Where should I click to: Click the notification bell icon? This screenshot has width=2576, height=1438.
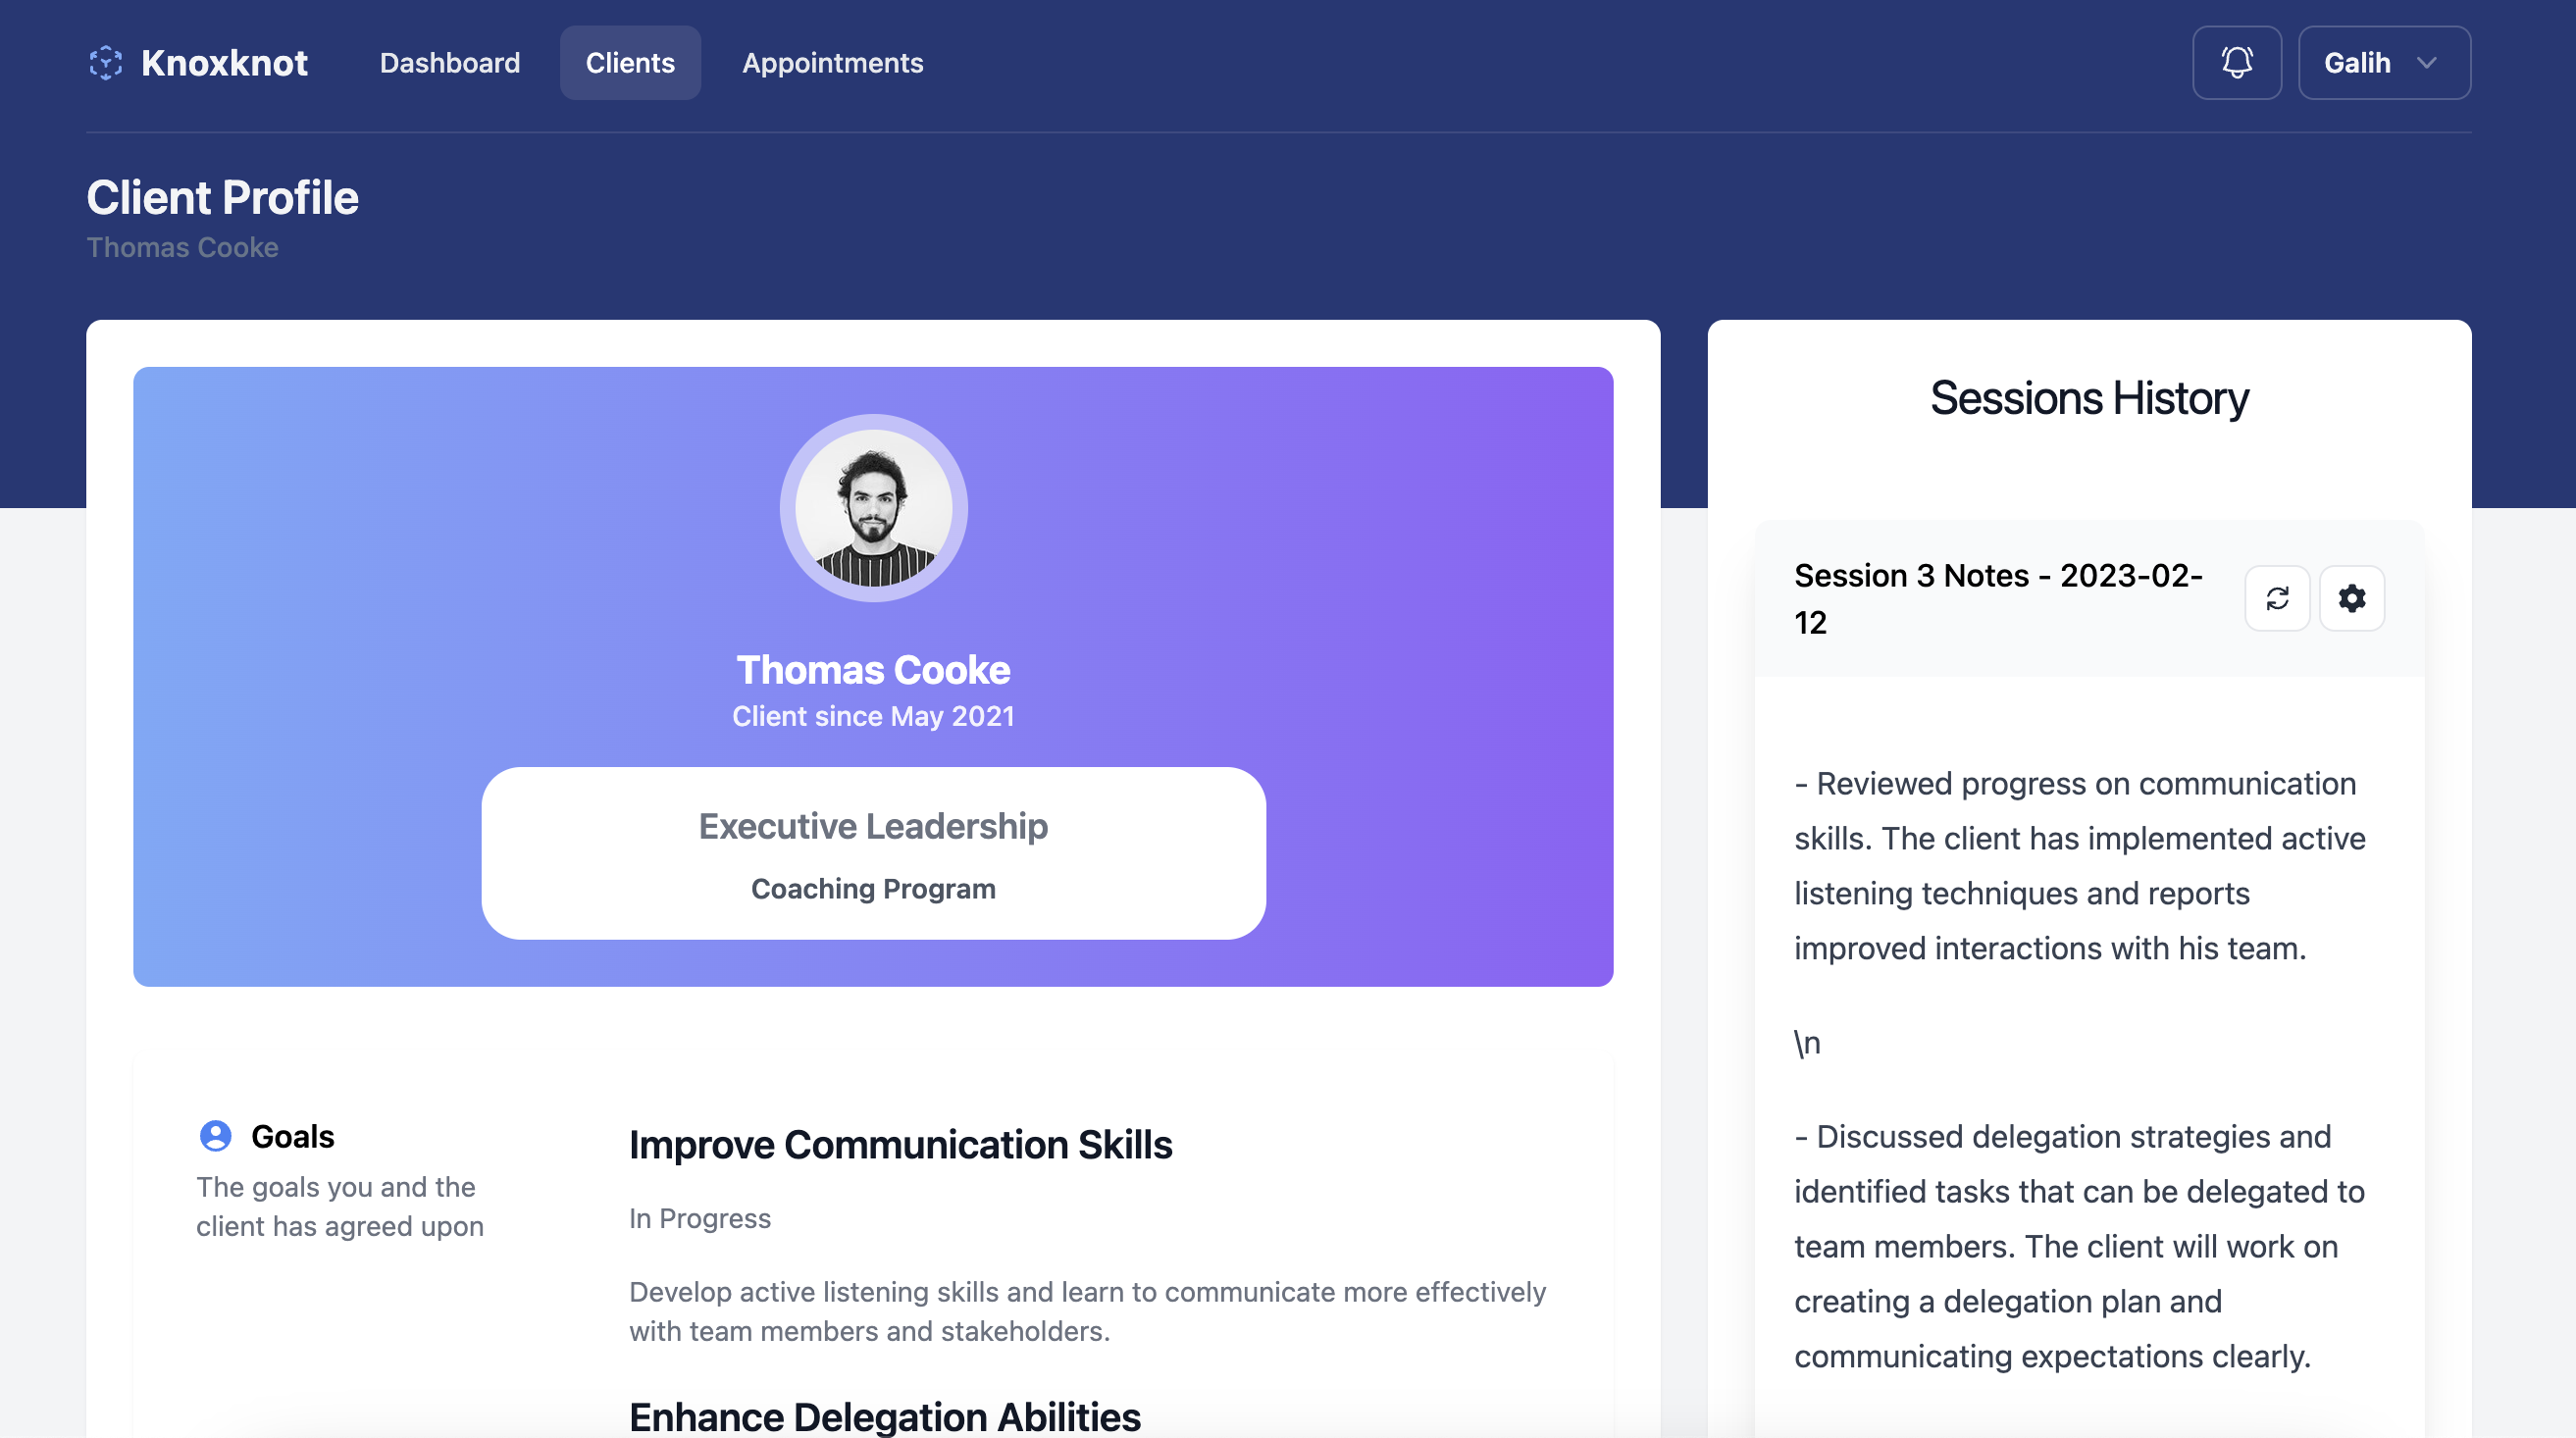(2237, 62)
